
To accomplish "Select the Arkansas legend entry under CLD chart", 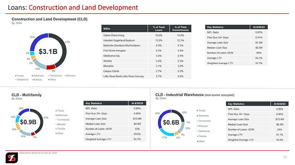I will point(38,76).
